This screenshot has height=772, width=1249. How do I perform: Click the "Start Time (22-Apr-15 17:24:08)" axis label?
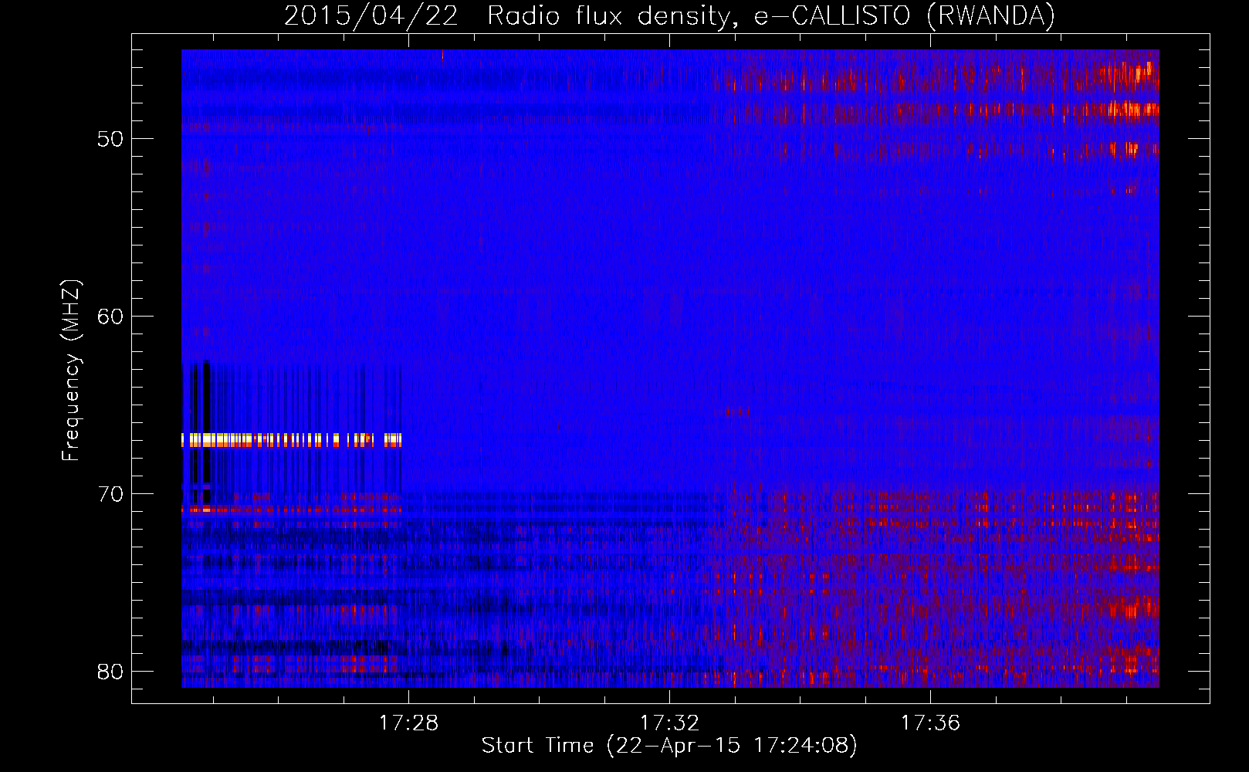coord(669,746)
